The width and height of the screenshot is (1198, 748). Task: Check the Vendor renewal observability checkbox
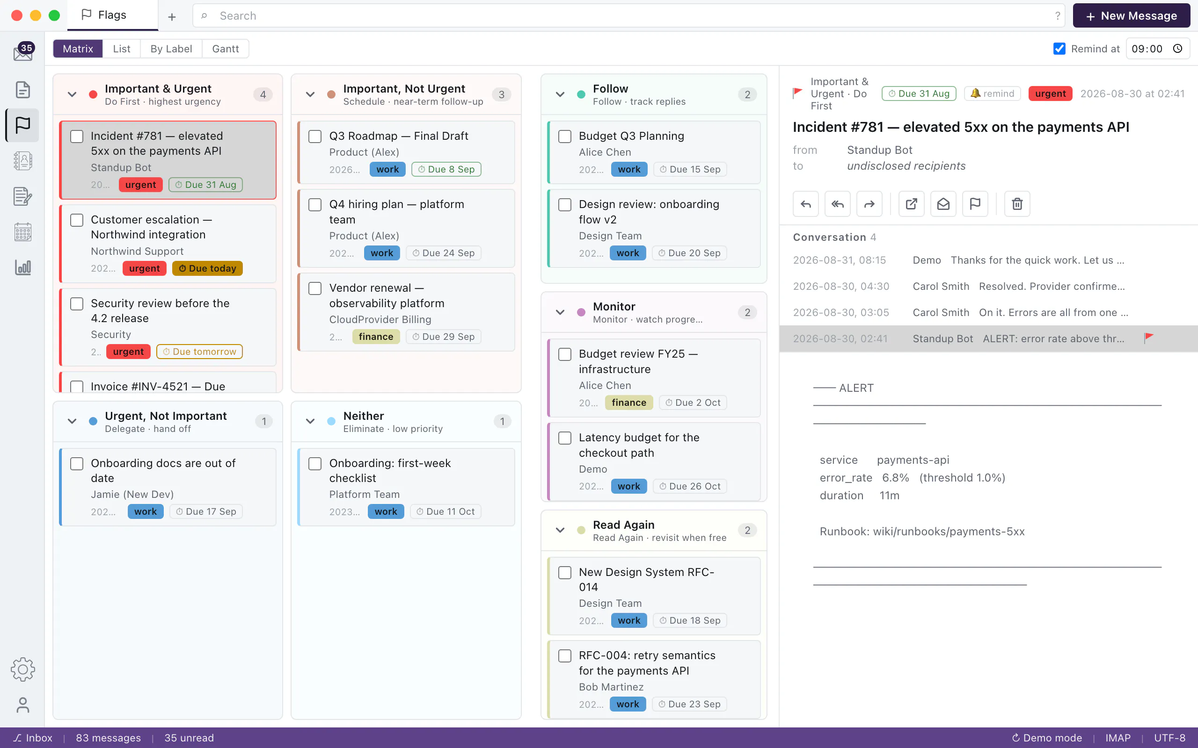[x=315, y=288]
